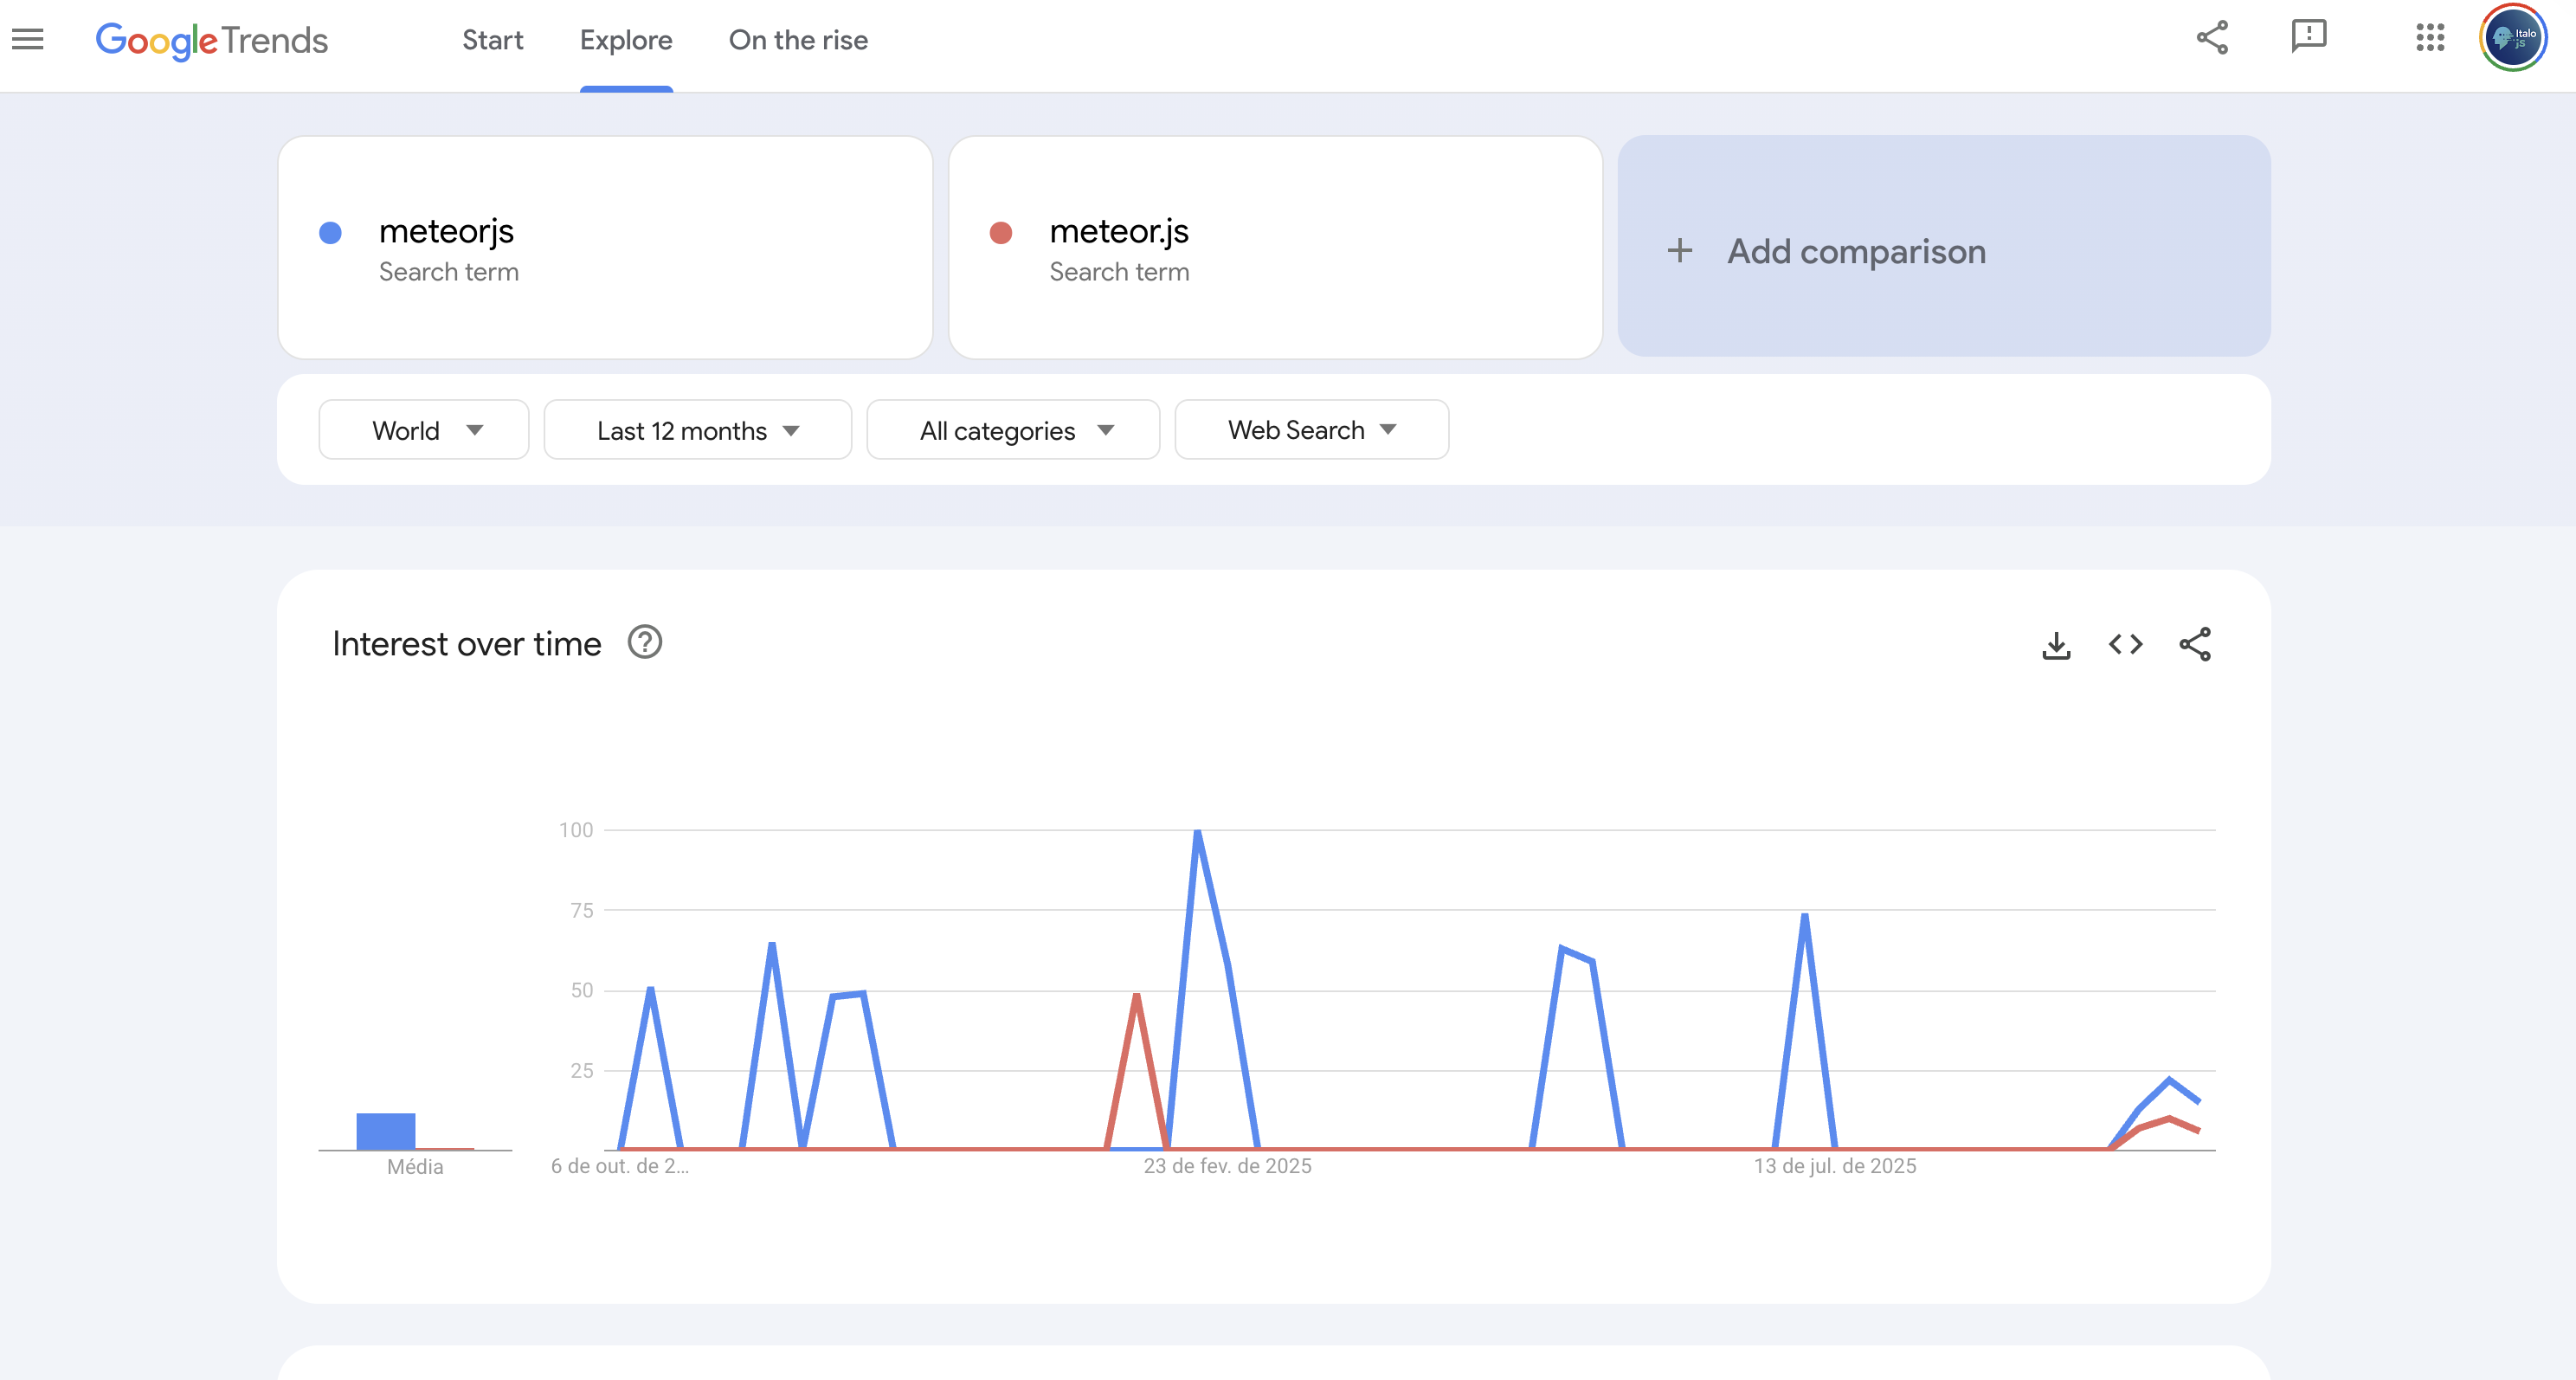Expand the All categories dropdown

(1013, 430)
